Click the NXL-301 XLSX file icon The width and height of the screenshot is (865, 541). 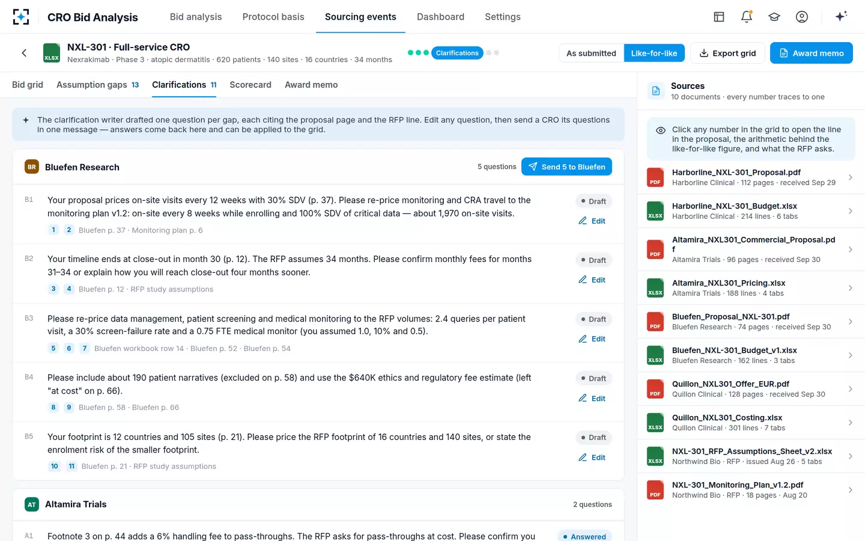coord(52,53)
